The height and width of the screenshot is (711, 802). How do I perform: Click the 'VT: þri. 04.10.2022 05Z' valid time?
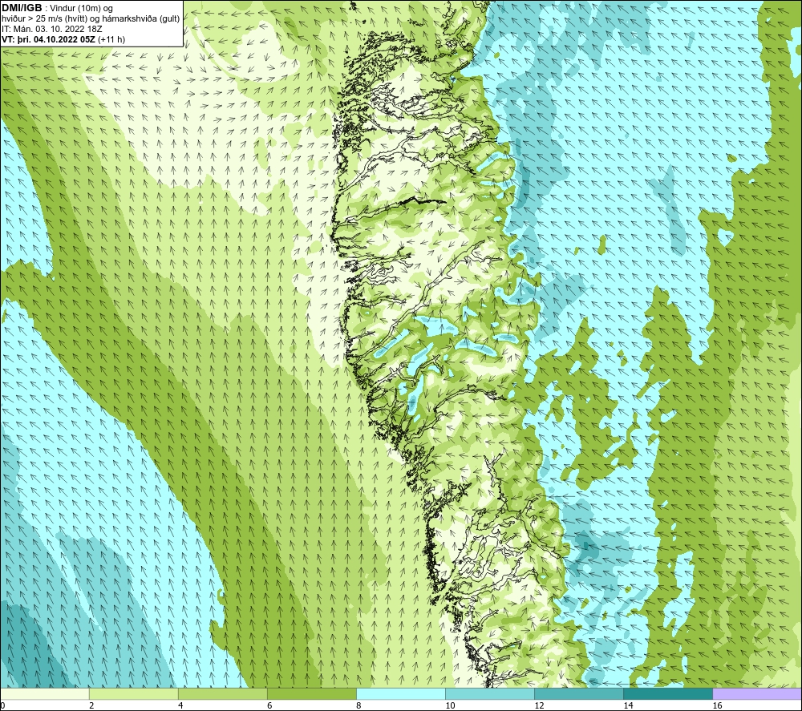49,39
